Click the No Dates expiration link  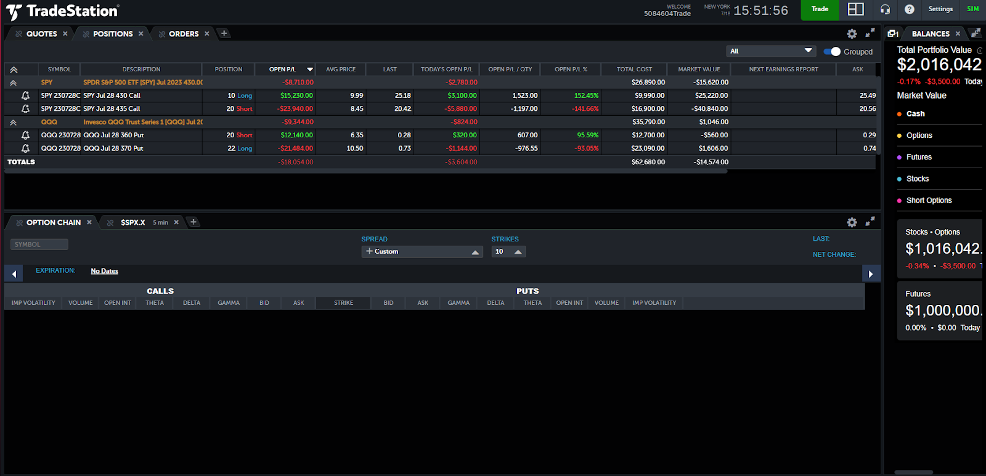coord(104,271)
